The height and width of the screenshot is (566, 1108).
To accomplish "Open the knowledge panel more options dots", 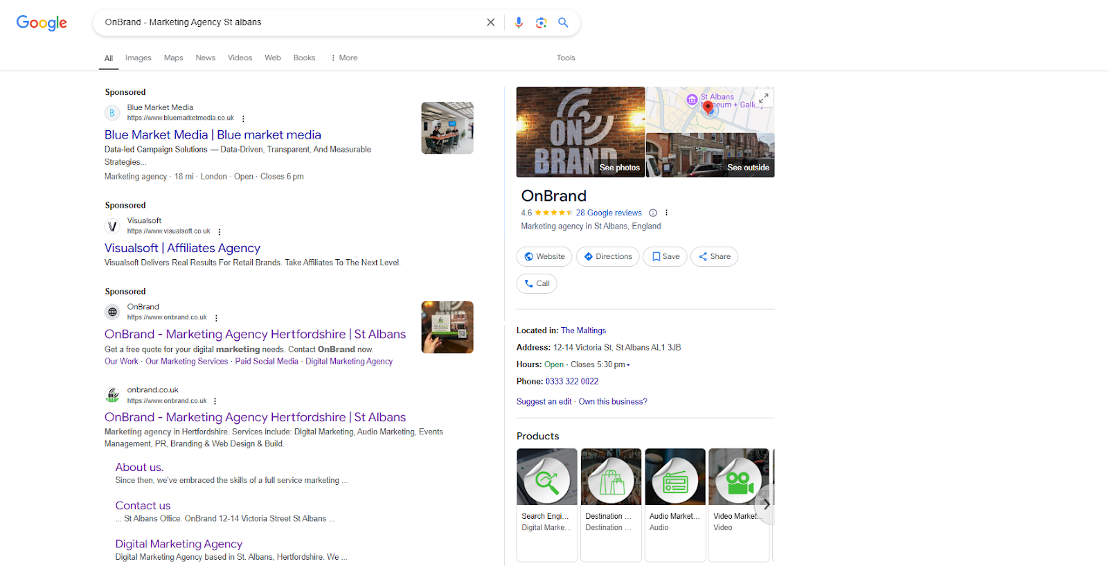I will pyautogui.click(x=667, y=213).
